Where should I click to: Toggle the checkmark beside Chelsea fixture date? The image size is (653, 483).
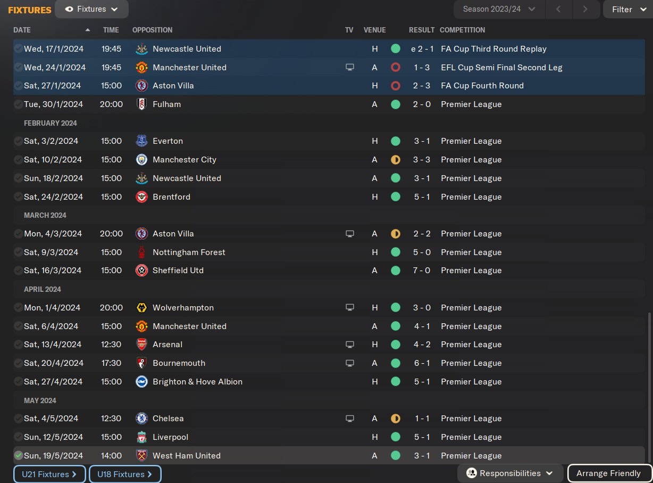point(19,419)
